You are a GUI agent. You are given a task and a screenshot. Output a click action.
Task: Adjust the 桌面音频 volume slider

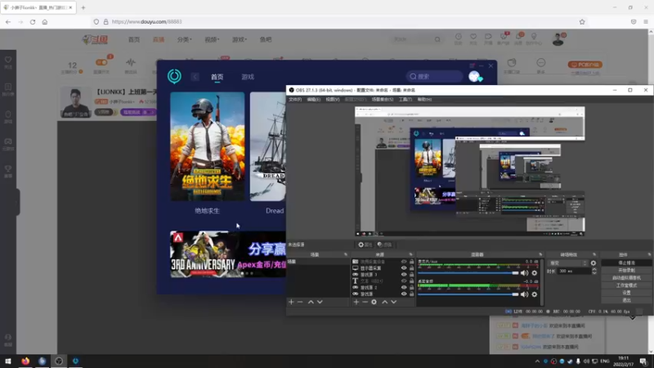(x=468, y=294)
